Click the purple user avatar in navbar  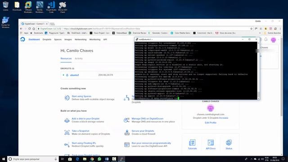273,40
